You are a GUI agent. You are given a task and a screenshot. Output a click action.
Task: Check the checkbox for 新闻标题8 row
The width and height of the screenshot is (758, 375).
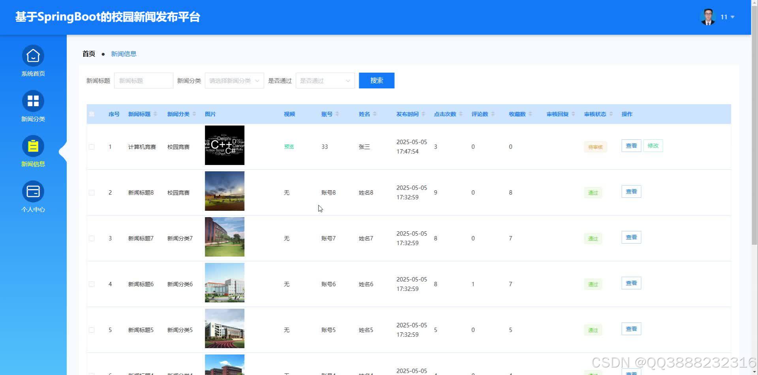pos(92,192)
